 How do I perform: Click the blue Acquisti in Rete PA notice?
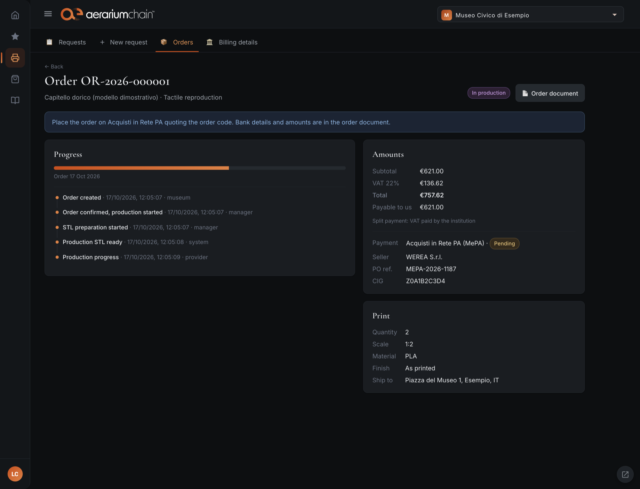click(314, 122)
